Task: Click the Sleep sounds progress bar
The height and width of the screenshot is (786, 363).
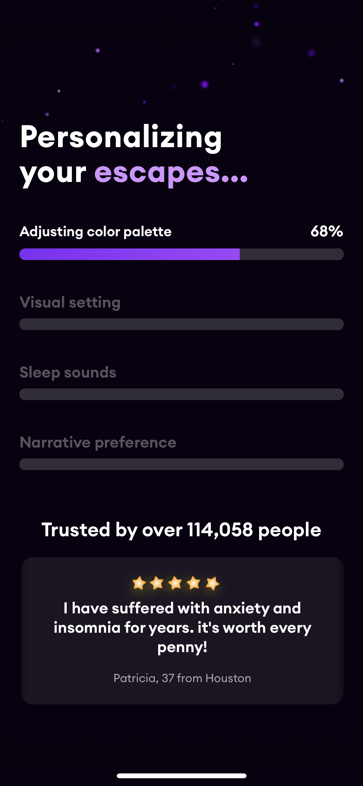Action: (181, 394)
